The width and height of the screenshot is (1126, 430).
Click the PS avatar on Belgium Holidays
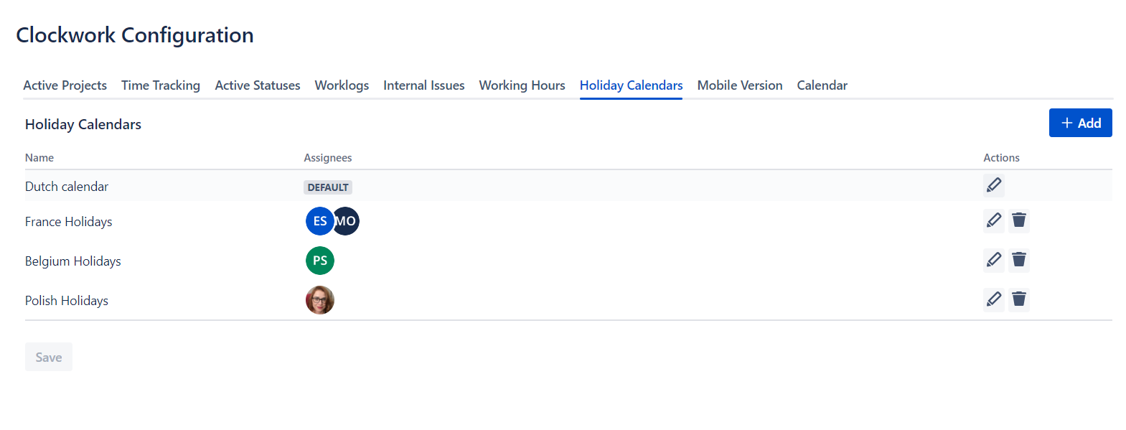pos(319,260)
